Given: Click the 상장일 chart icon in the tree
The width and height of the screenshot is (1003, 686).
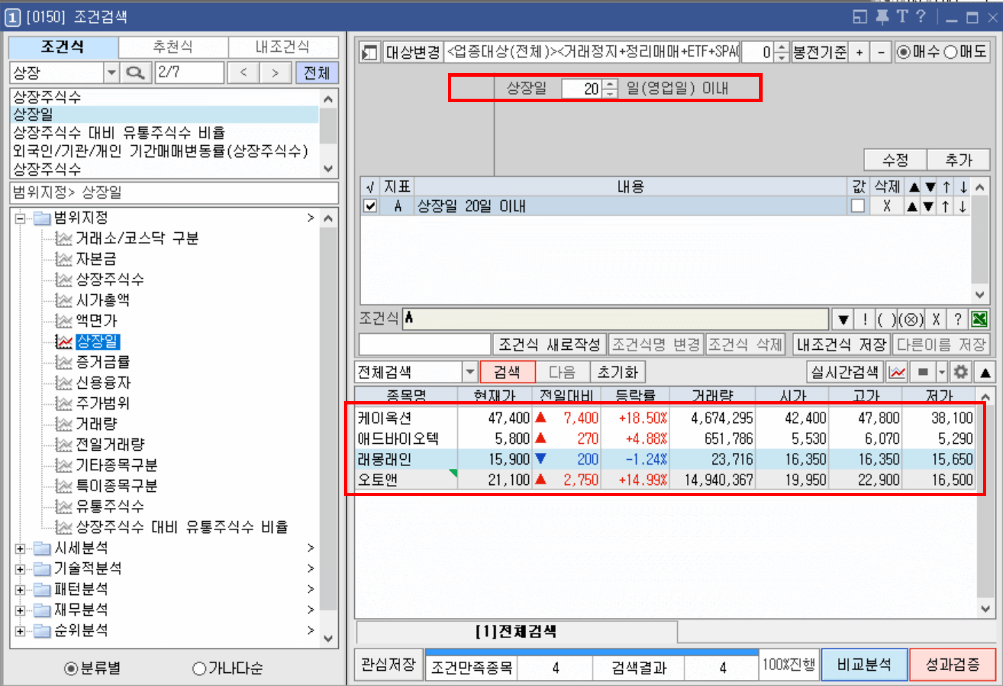Looking at the screenshot, I should (x=65, y=343).
